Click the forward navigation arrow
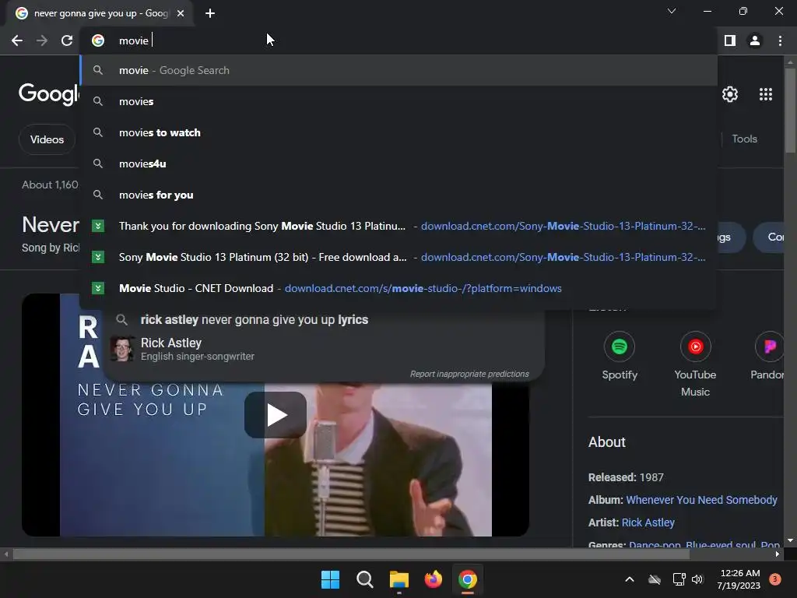This screenshot has height=598, width=797. click(42, 40)
